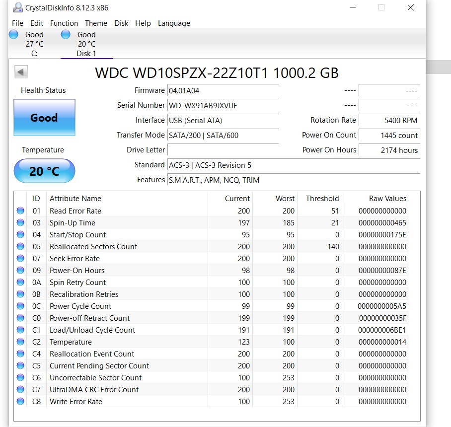Click the status dot for Reallocated Sectors Count

(20, 246)
